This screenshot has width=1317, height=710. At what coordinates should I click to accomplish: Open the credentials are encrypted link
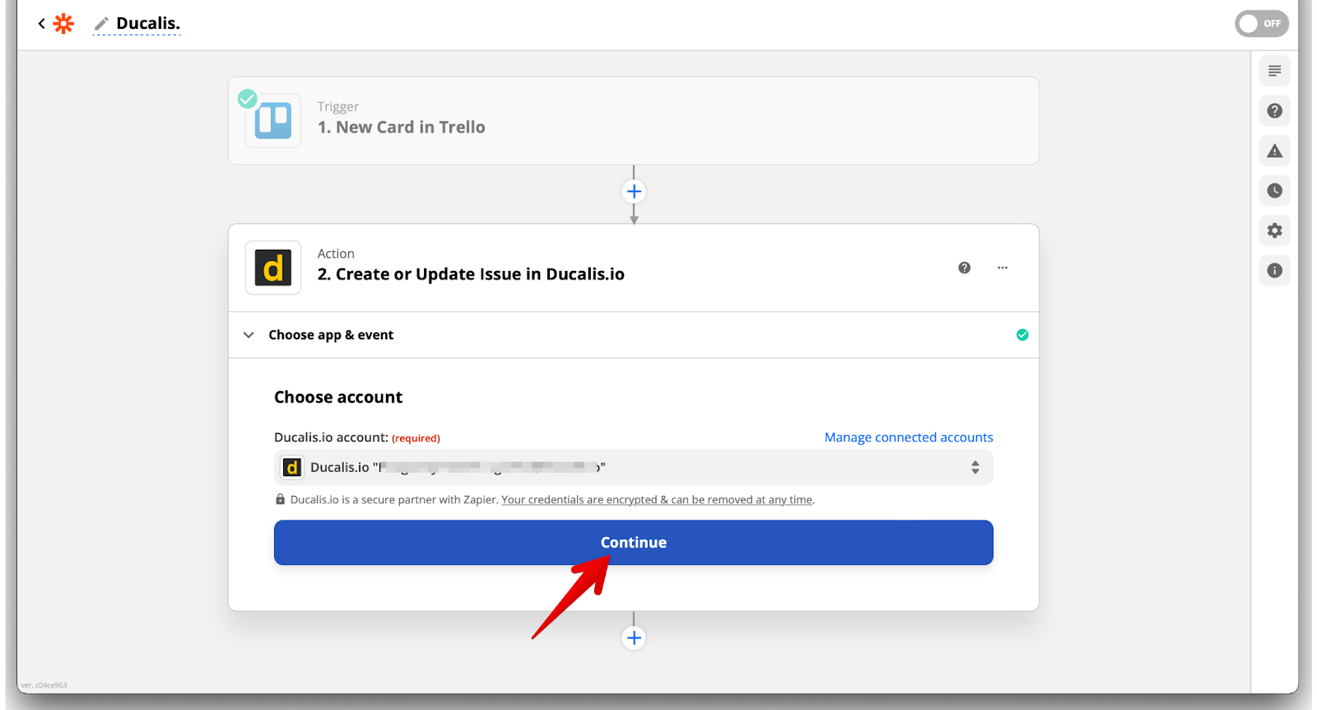click(657, 500)
